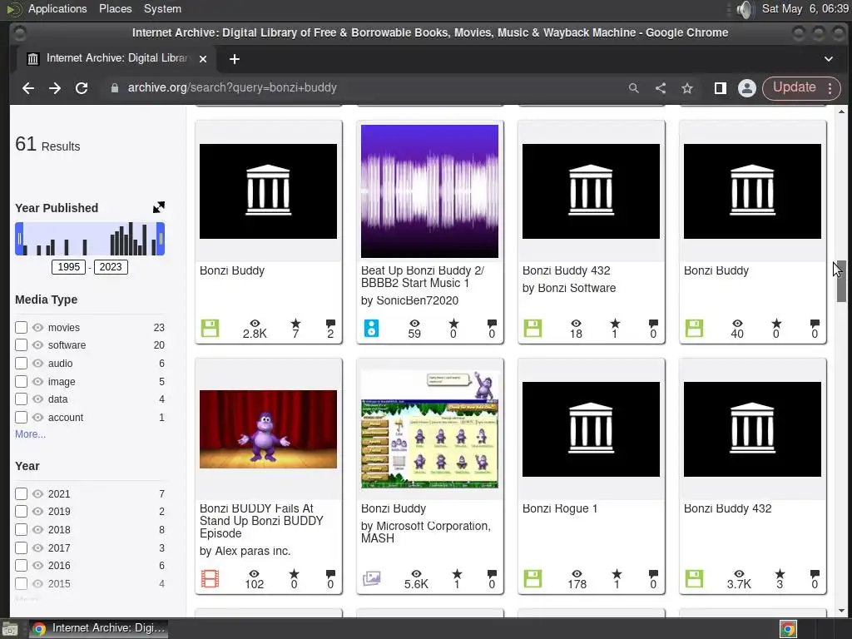Open the BonziBUDDY screenshot thumbnail
852x639 pixels.
(x=429, y=429)
